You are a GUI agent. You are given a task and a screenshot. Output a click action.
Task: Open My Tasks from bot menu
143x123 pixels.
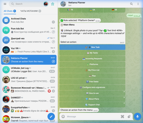tap(92, 53)
